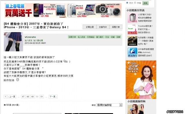Screen dimensions: 185x114
Task: Click the 引言 quote button
Action: [107, 37]
